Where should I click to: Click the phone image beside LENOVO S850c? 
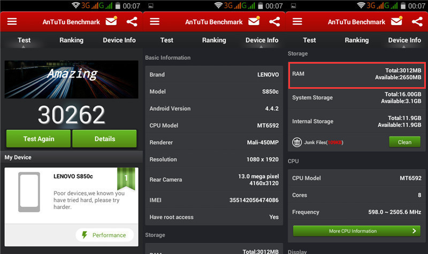(28, 191)
